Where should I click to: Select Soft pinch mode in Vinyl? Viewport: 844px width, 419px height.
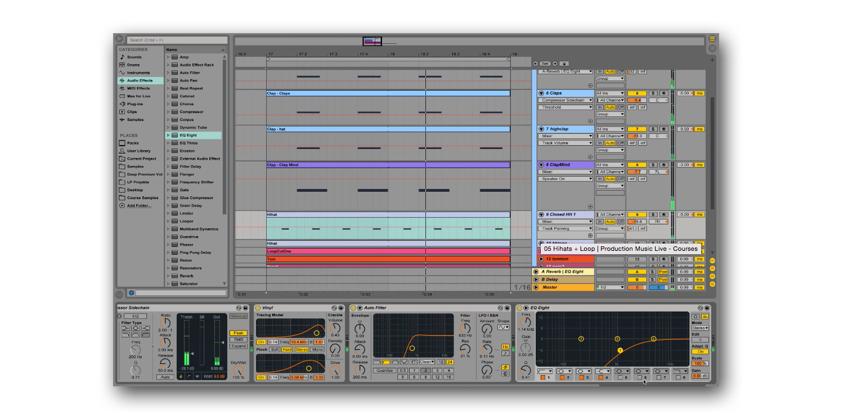click(x=275, y=349)
